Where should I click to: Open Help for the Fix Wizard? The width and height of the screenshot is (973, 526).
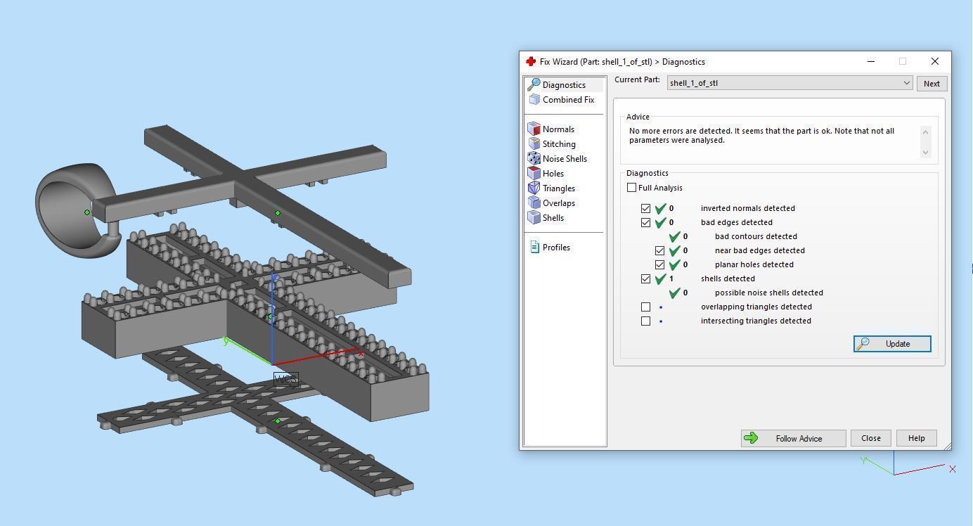(x=916, y=438)
